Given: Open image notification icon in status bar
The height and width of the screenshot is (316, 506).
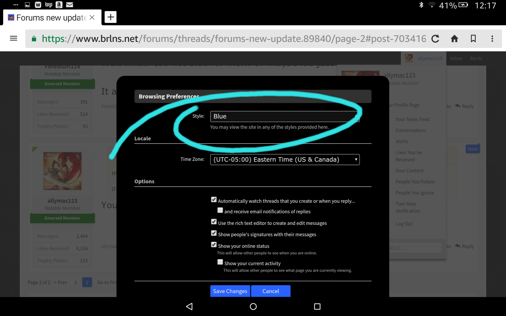Looking at the screenshot, I should (27, 5).
